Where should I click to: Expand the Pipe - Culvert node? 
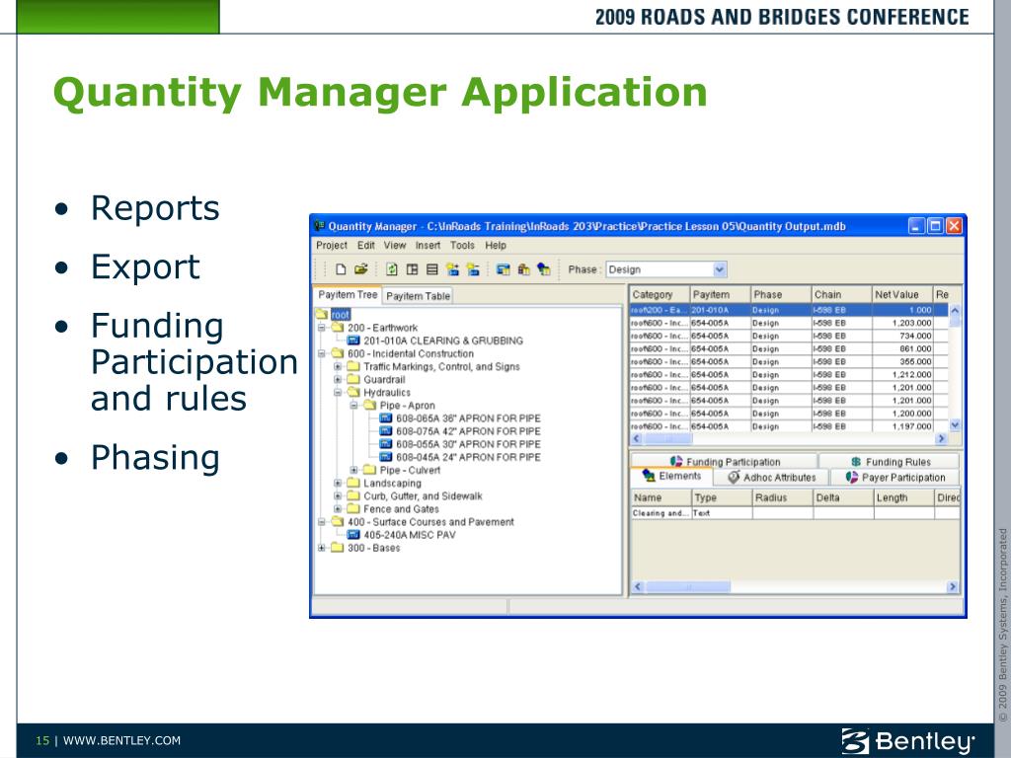click(x=353, y=470)
